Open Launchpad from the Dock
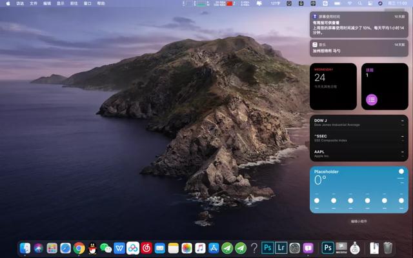Viewport: 413px width, 258px height. (x=52, y=248)
